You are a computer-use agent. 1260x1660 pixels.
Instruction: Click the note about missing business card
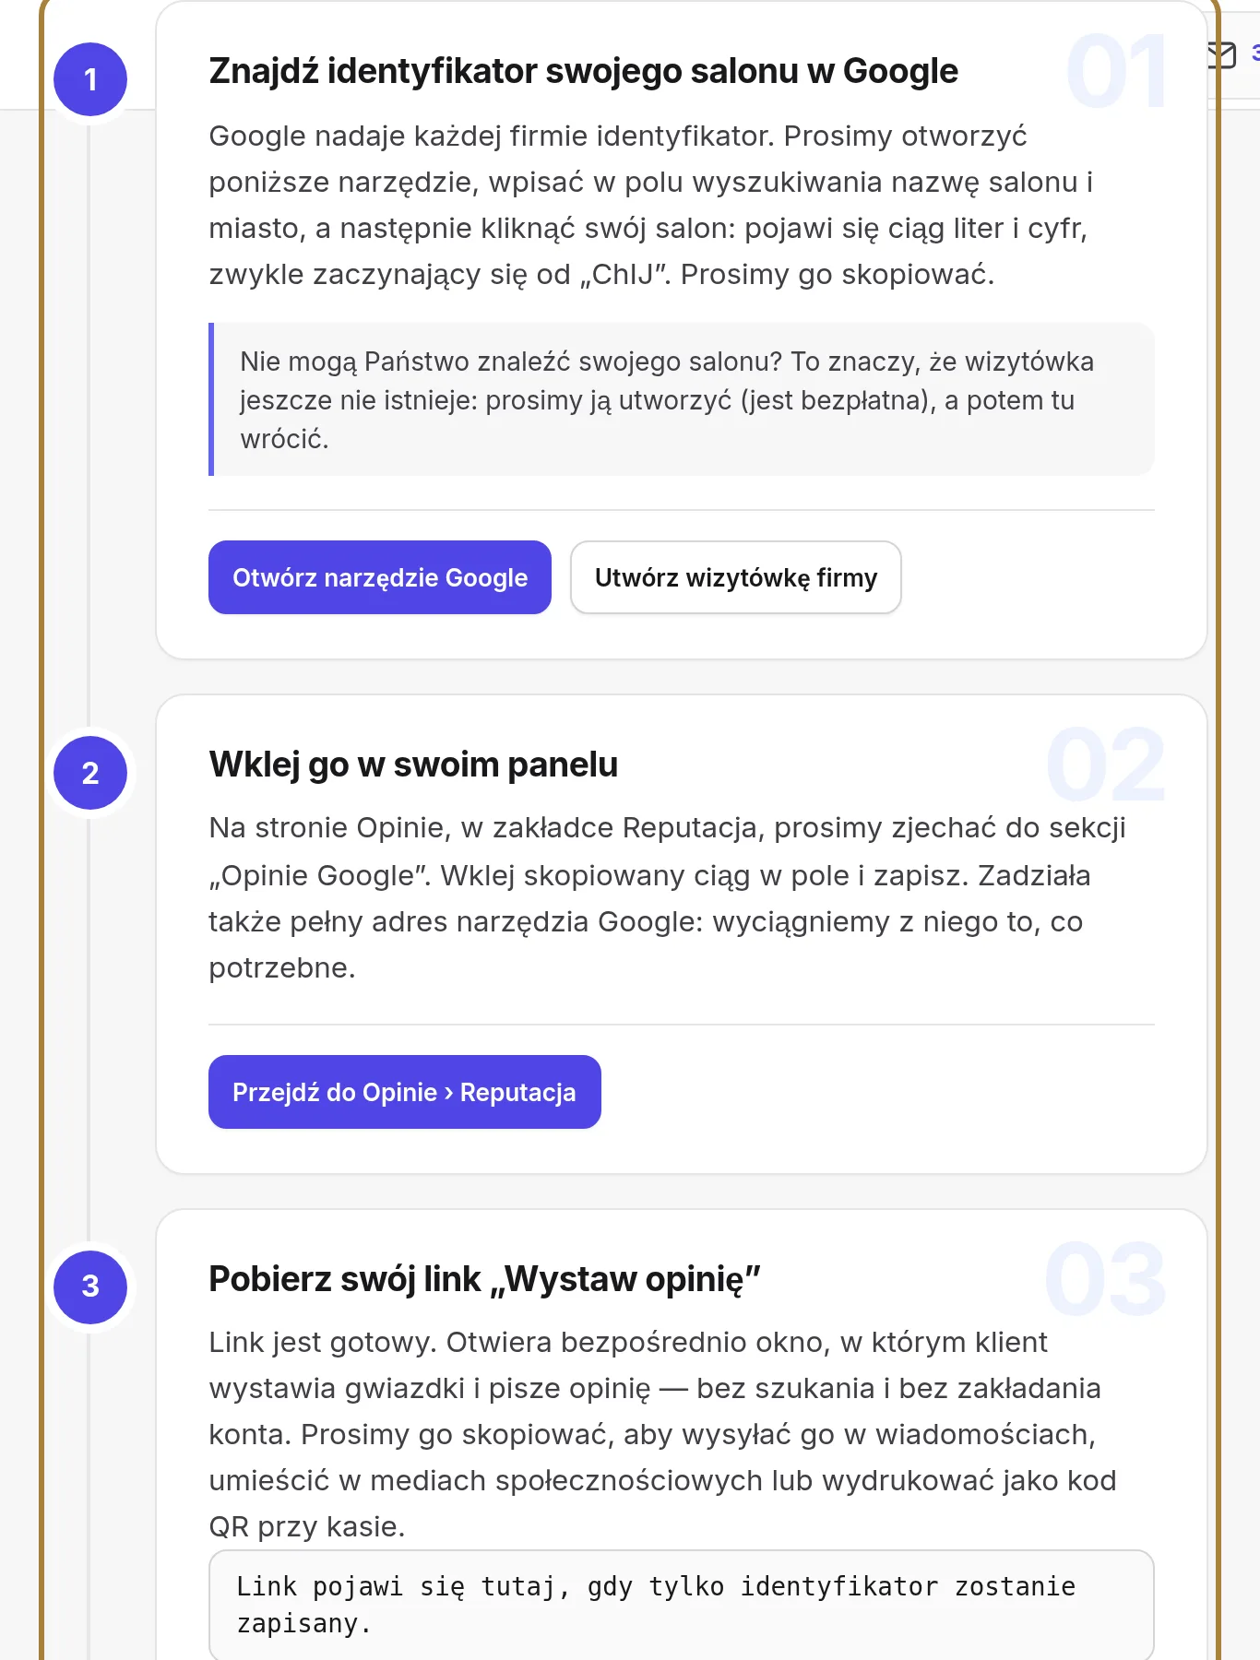pyautogui.click(x=682, y=399)
